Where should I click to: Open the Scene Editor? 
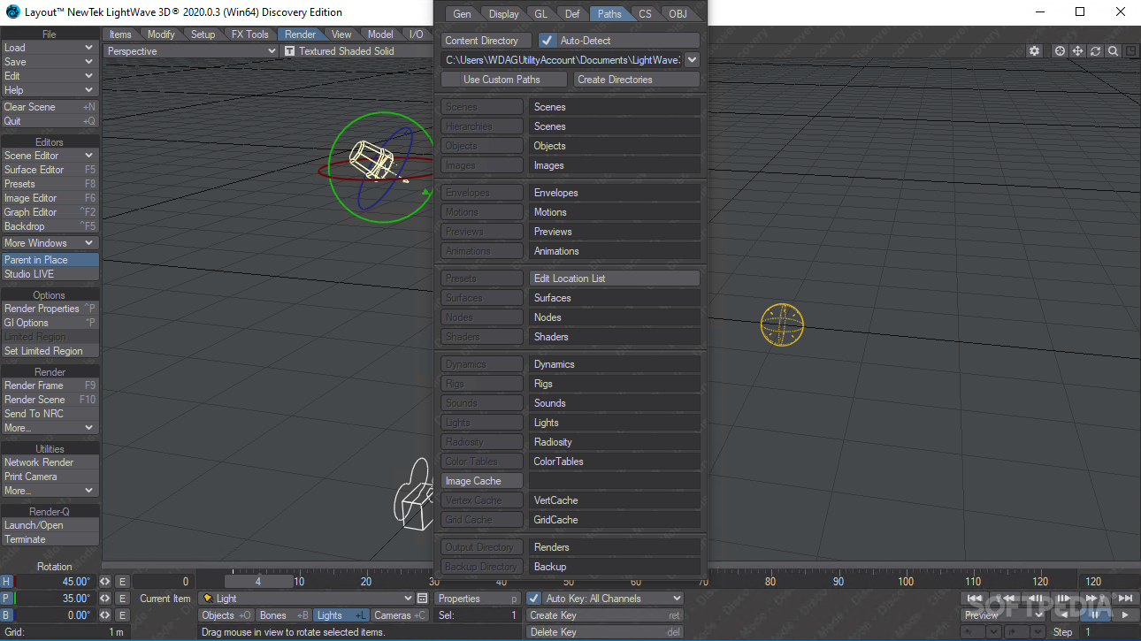click(x=50, y=156)
